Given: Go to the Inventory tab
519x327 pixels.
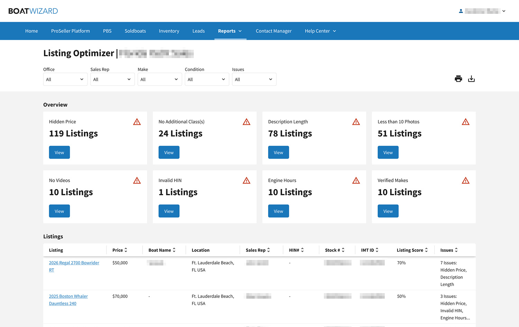Looking at the screenshot, I should point(169,31).
